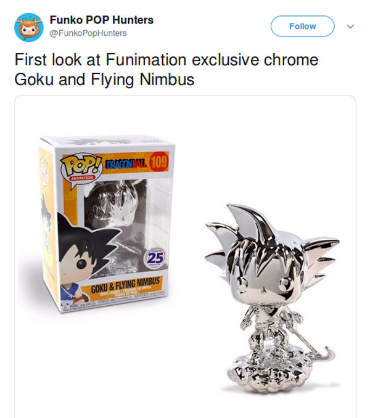Click the Funko POP Hunters profile avatar
Image resolution: width=370 pixels, height=418 pixels.
click(28, 27)
